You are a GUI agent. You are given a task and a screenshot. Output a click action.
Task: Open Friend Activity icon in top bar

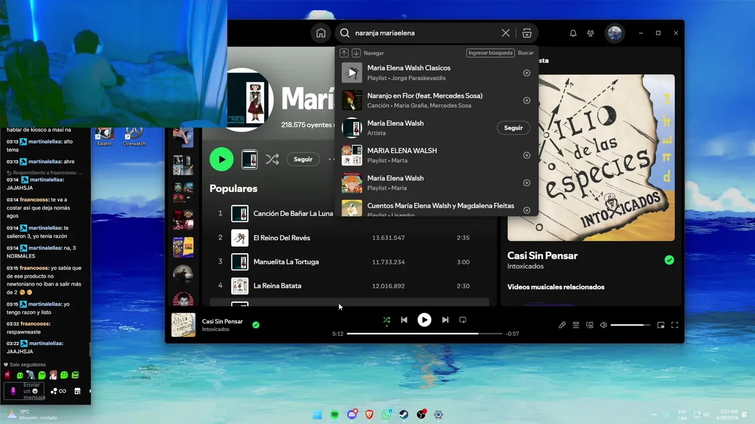pyautogui.click(x=590, y=33)
